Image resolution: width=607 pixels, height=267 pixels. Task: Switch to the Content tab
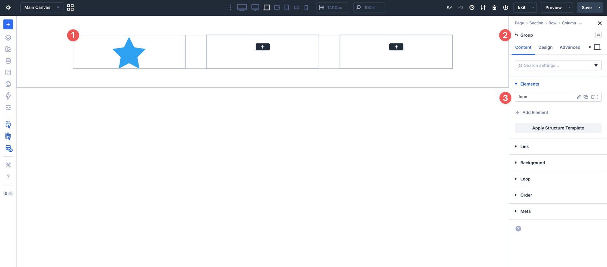point(523,47)
